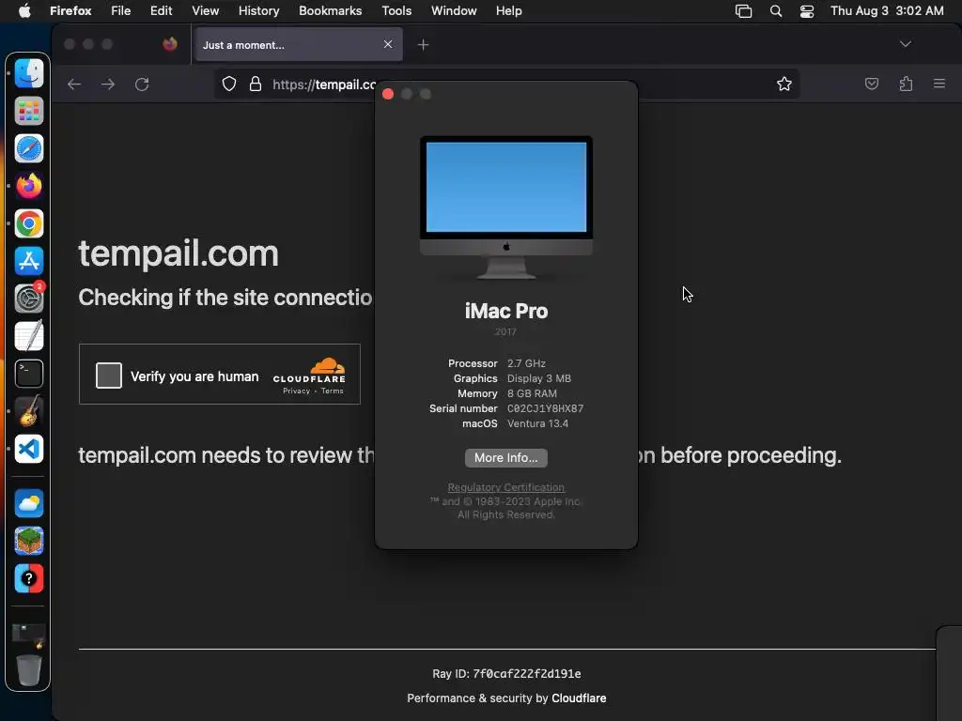Open System Settings with update badge
Screen dimensions: 962x721
(29, 299)
